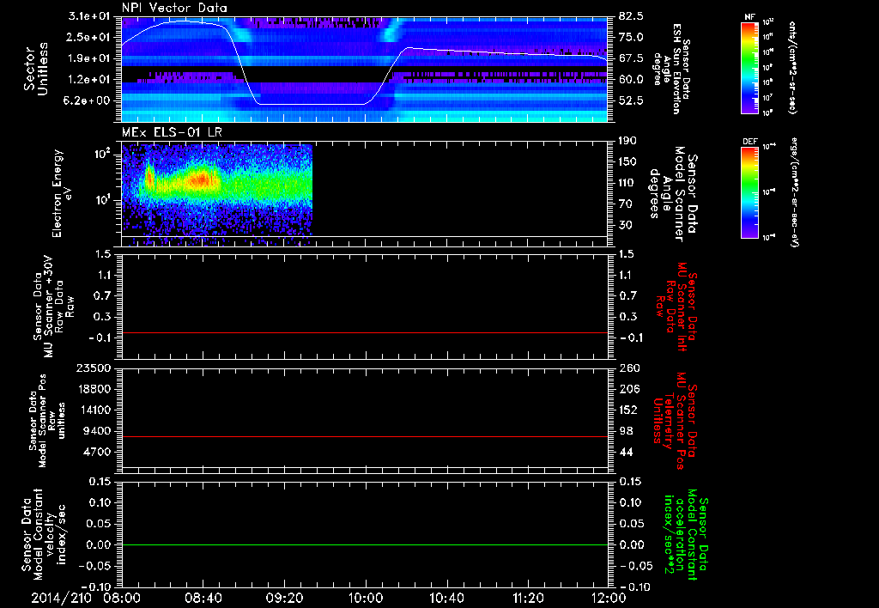Click the '23500' scanner position tick
Screen dimensions: 879x608
[x=94, y=368]
